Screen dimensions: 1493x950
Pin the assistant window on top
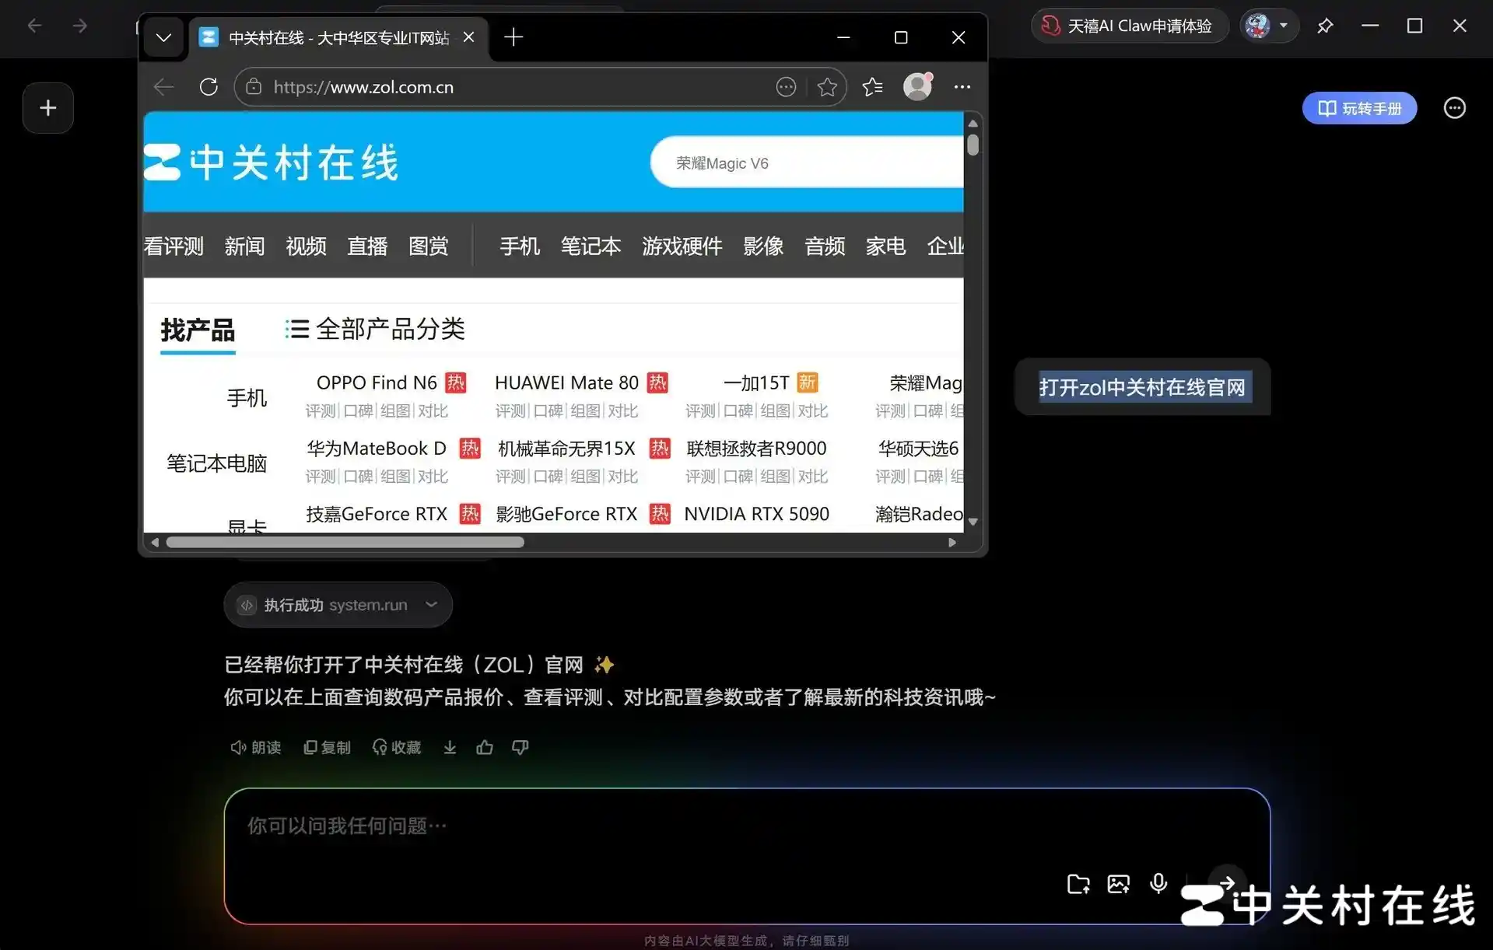coord(1325,26)
